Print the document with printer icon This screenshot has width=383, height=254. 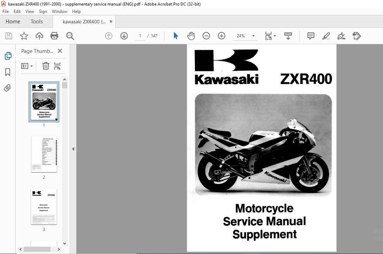(54, 36)
